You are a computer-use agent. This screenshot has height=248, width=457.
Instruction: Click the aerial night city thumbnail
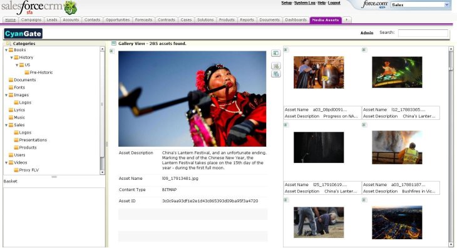click(397, 223)
